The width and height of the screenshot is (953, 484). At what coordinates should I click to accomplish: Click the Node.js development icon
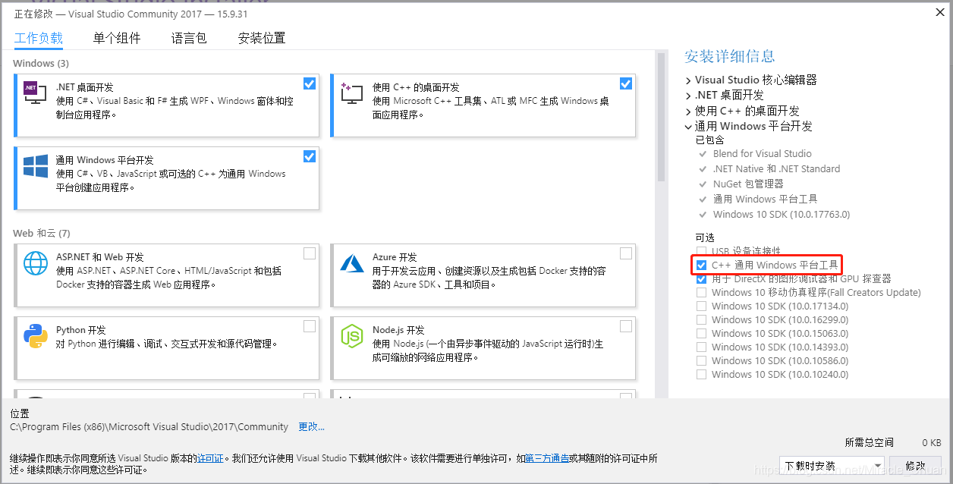pyautogui.click(x=352, y=335)
